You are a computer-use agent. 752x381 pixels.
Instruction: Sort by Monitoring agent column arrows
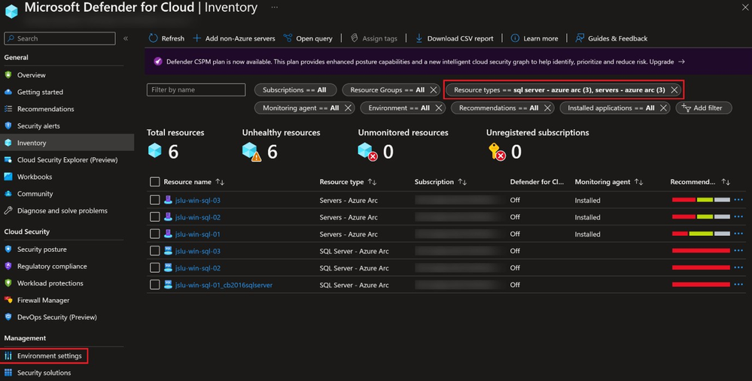tap(639, 182)
